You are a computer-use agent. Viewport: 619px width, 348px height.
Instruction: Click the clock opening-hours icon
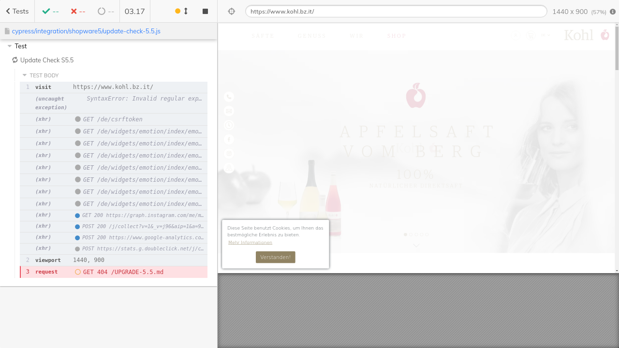[x=229, y=125]
